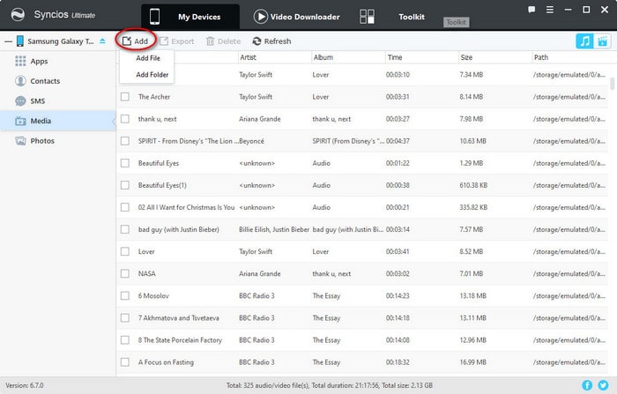Click Billie Eilish, Justin Bieber artist cell
The height and width of the screenshot is (394, 617).
pos(274,229)
